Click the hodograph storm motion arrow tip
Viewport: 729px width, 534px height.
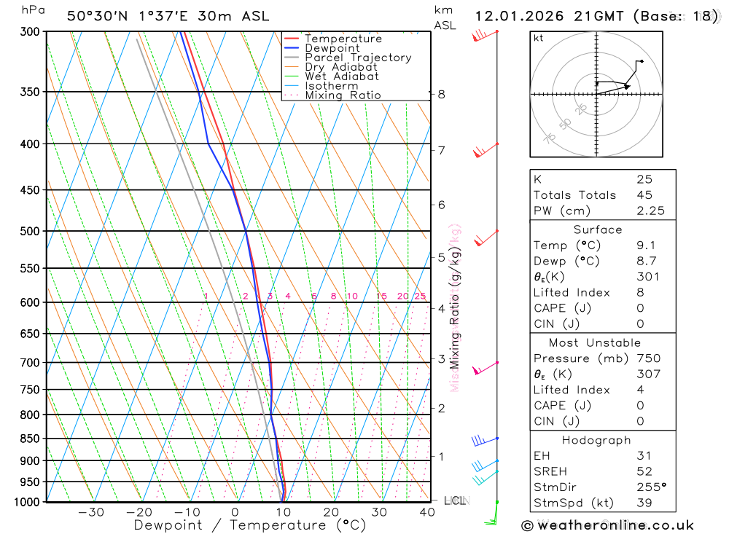point(627,87)
